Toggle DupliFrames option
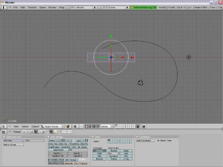 tap(54, 147)
